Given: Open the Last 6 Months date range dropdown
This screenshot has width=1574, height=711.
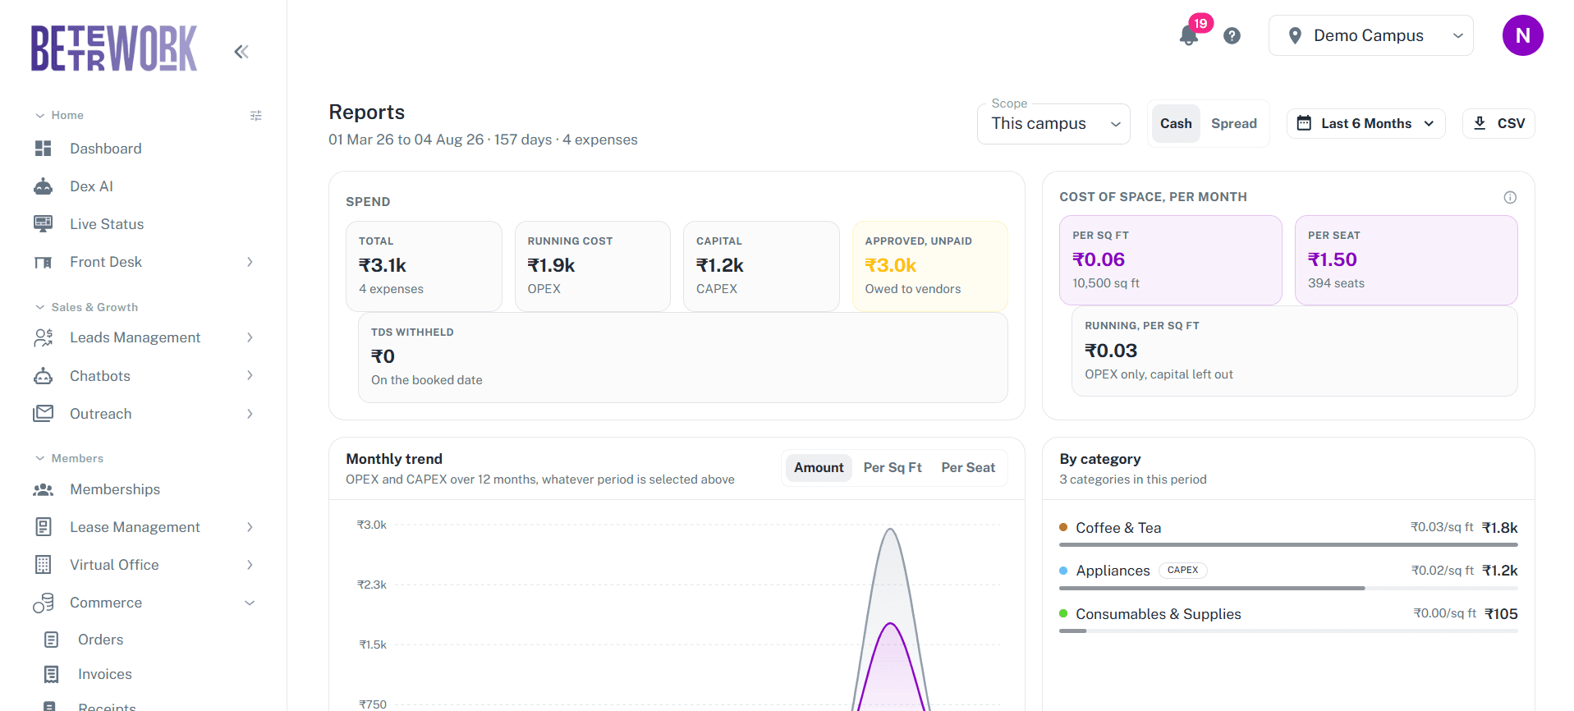Looking at the screenshot, I should (1365, 123).
